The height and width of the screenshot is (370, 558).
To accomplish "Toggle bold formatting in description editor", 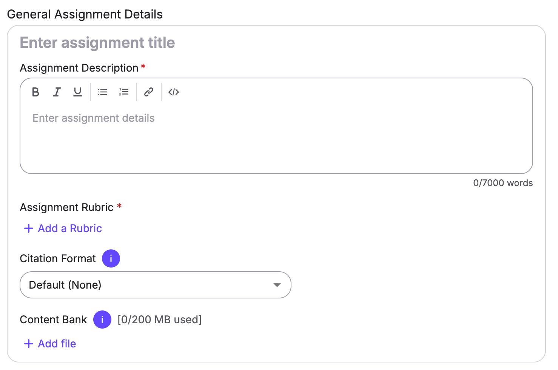I will pyautogui.click(x=35, y=92).
